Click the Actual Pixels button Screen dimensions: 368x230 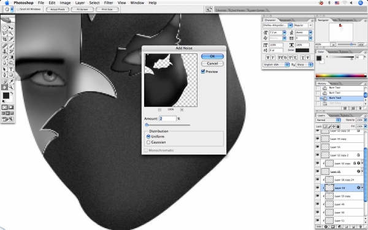pos(58,9)
